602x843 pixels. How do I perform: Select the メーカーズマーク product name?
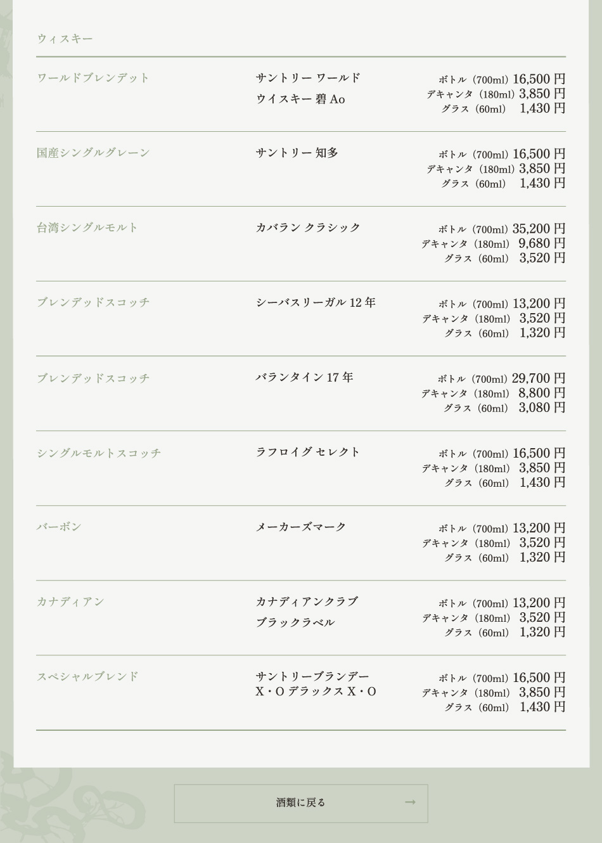[301, 527]
